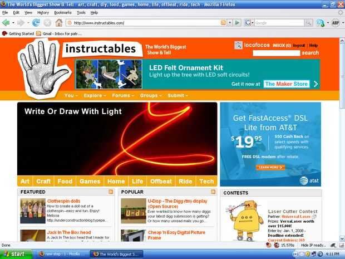Select the Food category tab
Image resolution: width=345 pixels, height=259 pixels.
(65, 181)
